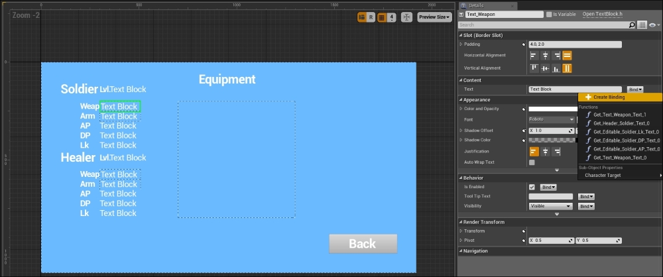This screenshot has width=663, height=277.
Task: Expand the Transform property
Action: [461, 231]
